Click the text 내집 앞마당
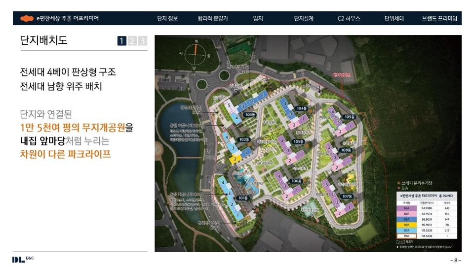 coord(42,141)
